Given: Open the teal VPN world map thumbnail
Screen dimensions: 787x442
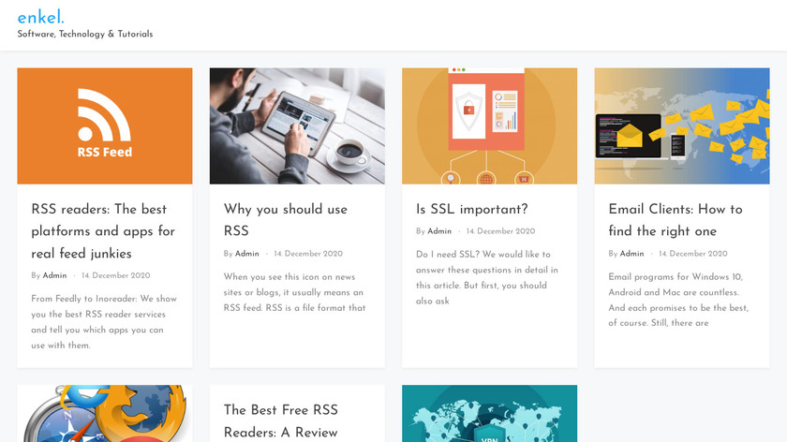Looking at the screenshot, I should (489, 414).
